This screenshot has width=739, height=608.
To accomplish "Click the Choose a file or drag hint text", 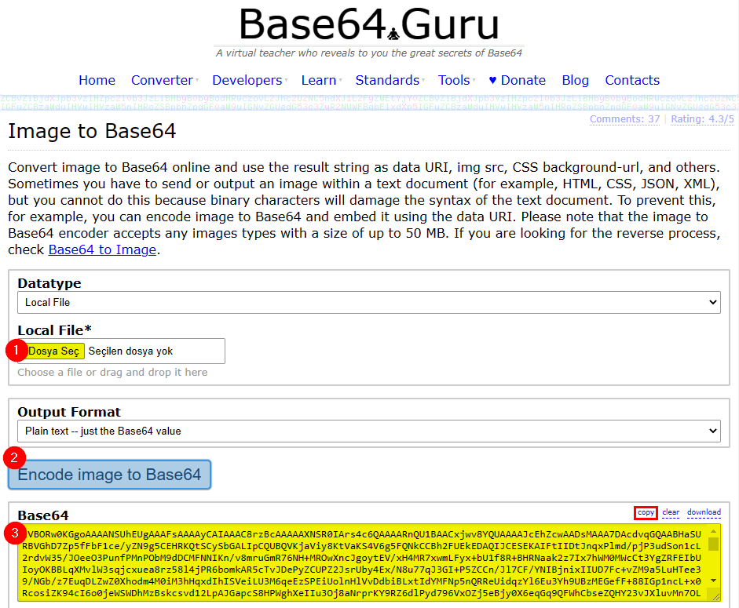I will (112, 372).
